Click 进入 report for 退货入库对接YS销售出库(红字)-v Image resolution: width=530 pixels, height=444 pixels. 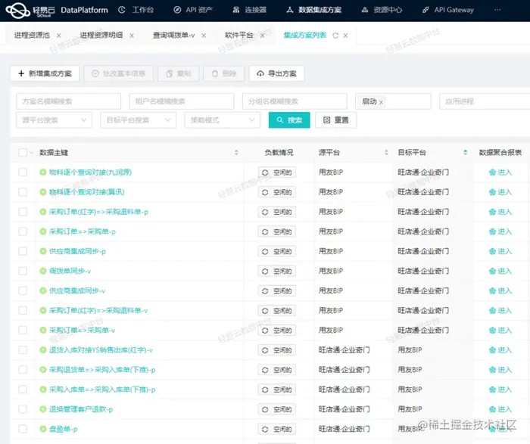[x=500, y=350]
